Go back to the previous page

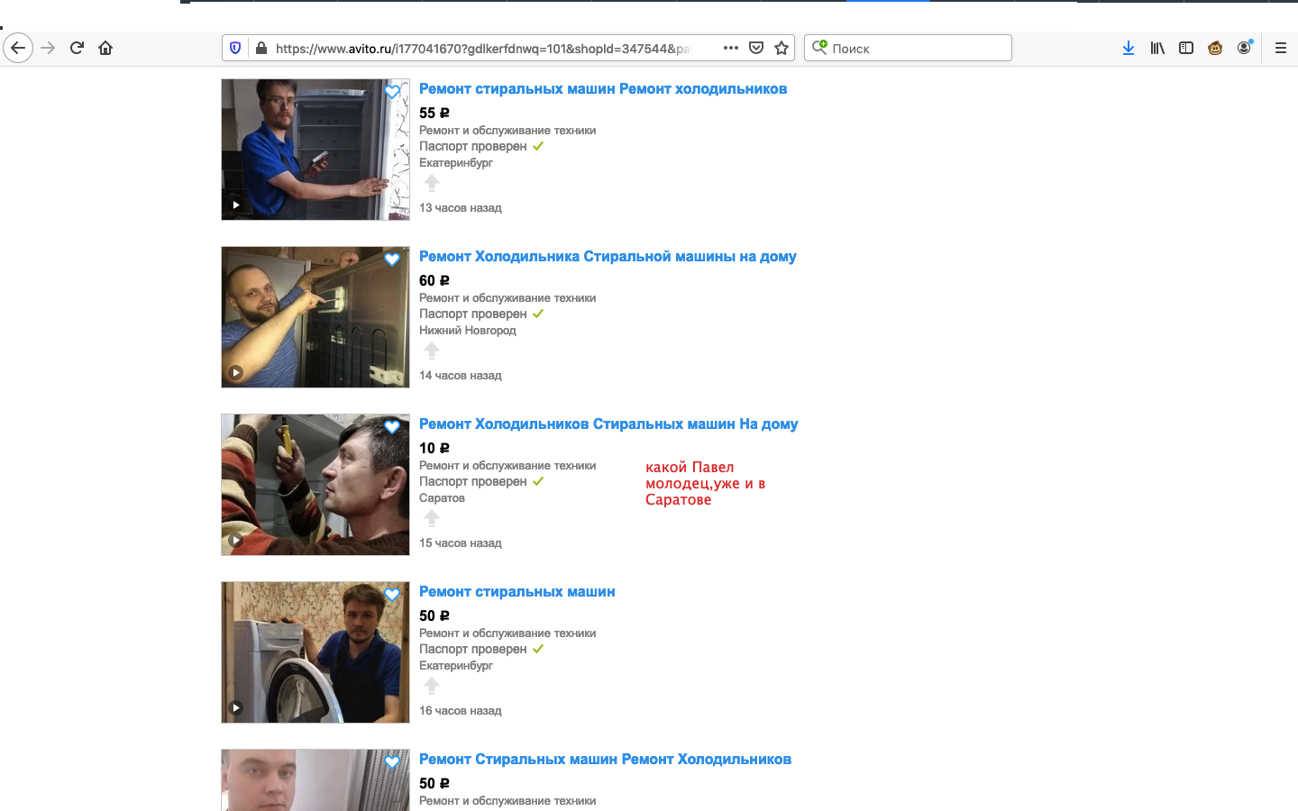pos(18,48)
